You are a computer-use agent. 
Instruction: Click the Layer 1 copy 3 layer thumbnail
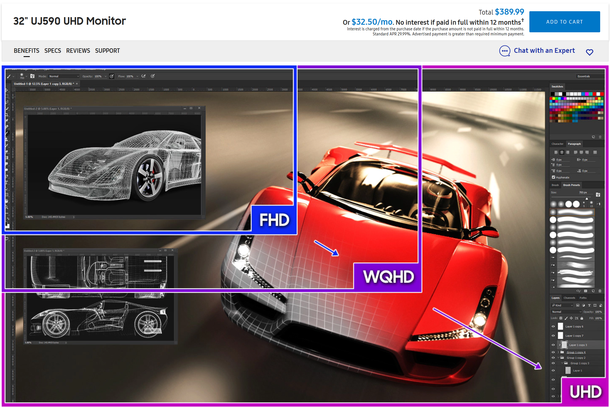pos(564,345)
